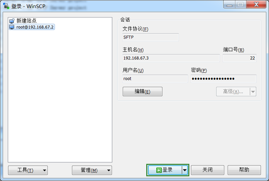269x181 pixels.
Task: Click the monitor icon beside root@192.168.67.2
Action: (12, 27)
